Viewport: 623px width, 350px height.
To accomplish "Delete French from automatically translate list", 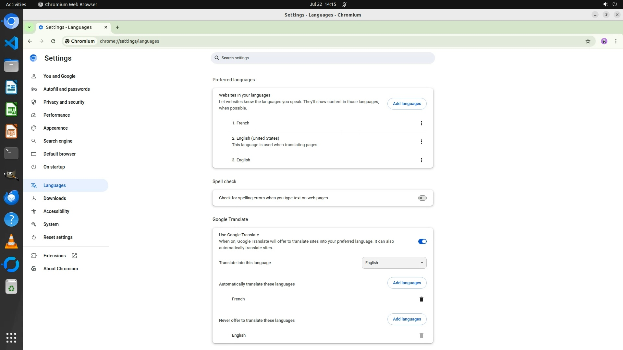I will point(421,299).
